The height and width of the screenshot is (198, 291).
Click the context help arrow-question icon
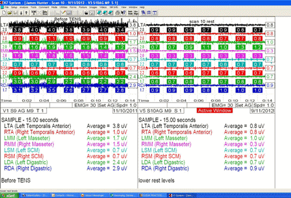click(123, 13)
